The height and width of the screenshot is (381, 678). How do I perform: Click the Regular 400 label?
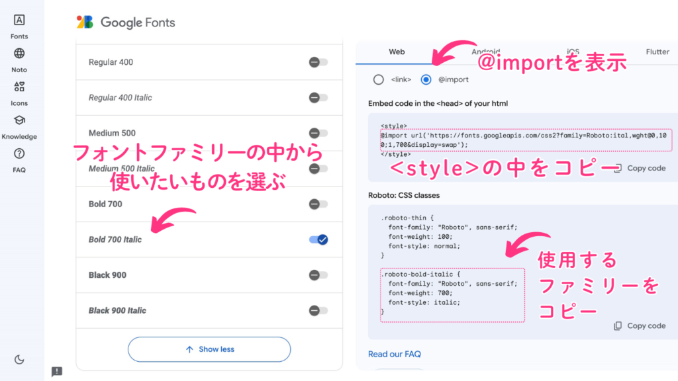111,62
